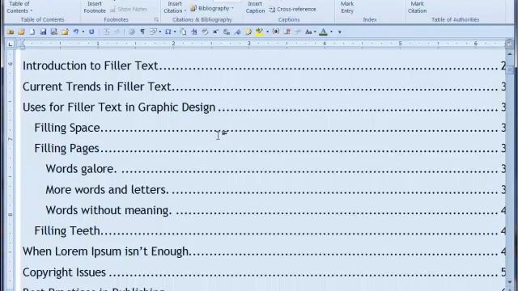This screenshot has height=291, width=518.
Task: Click the tab stop selector left of ruler
Action: pos(11,44)
